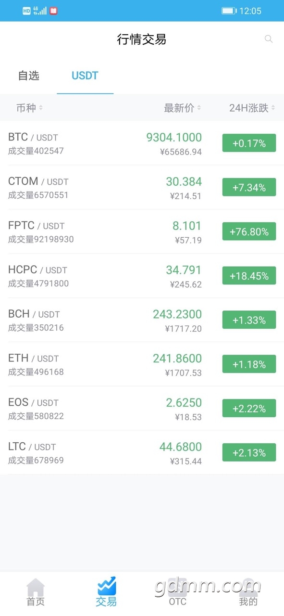Open the LTC / USDT market row
This screenshot has height=616, width=284.
click(x=142, y=453)
